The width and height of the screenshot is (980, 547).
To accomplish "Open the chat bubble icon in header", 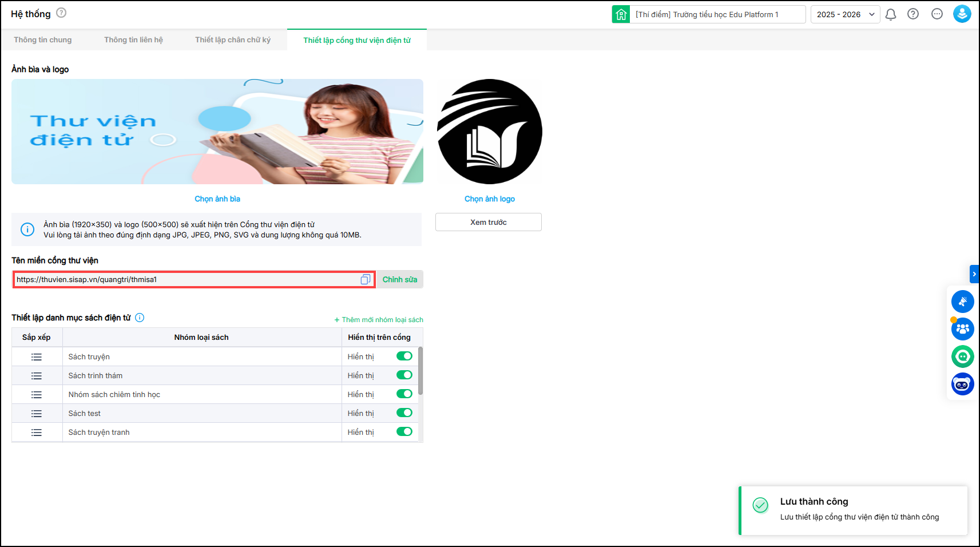I will (x=937, y=14).
